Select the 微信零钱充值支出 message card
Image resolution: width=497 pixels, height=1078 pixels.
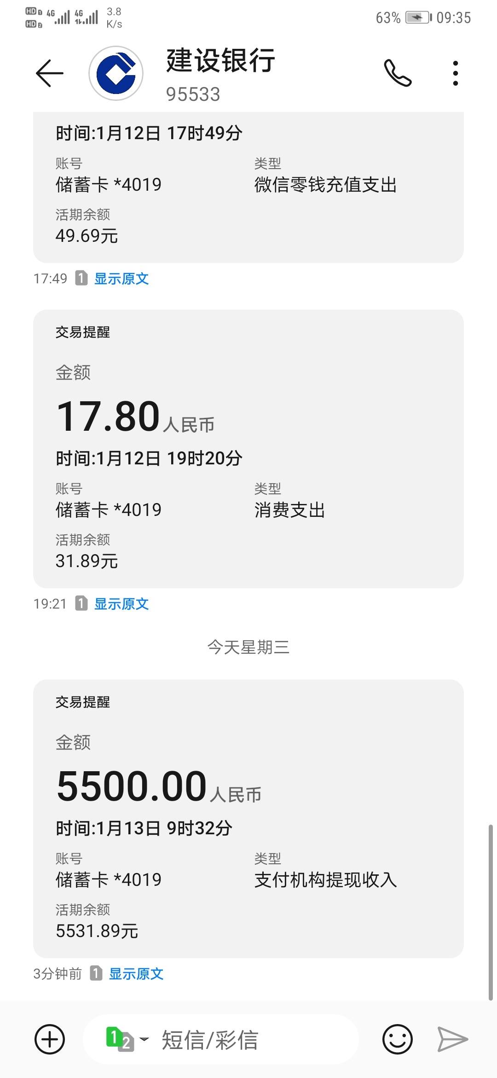click(248, 187)
